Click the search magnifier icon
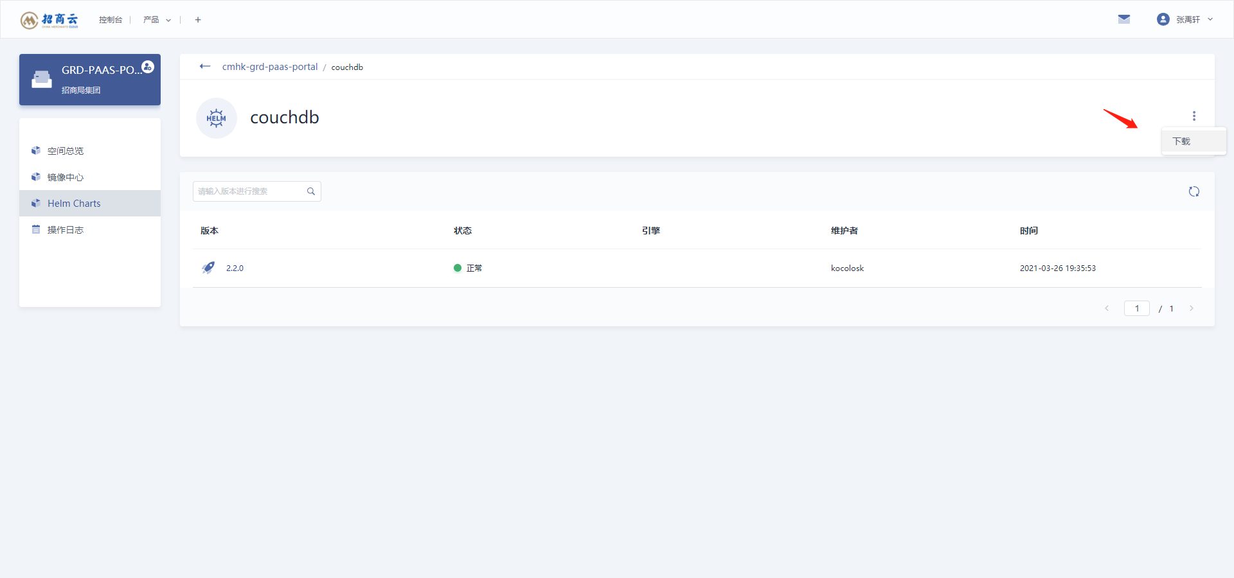 311,191
